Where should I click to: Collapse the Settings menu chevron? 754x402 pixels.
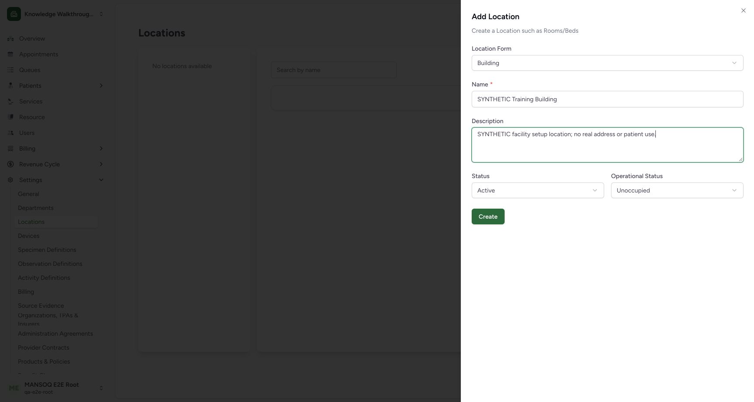click(x=101, y=180)
